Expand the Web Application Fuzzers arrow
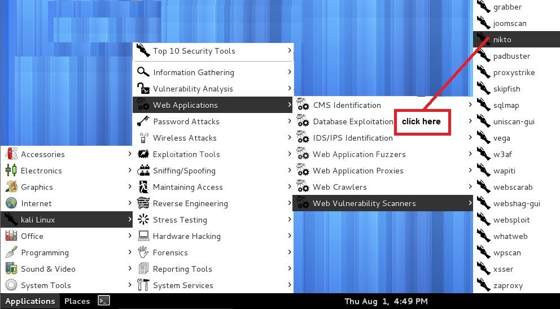The height and width of the screenshot is (309, 560). [x=470, y=154]
